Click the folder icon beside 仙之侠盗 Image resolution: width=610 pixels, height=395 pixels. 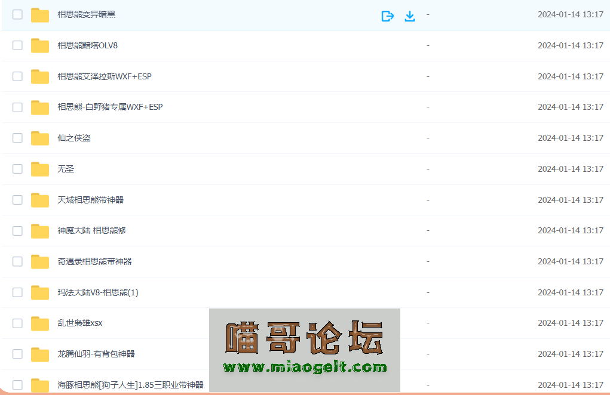[x=40, y=138]
